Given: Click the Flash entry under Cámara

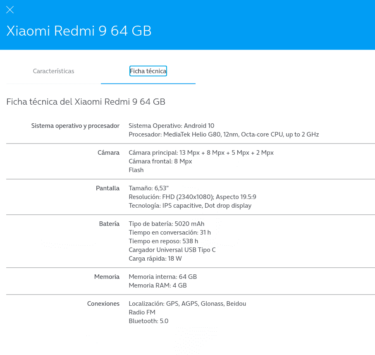Looking at the screenshot, I should [x=136, y=170].
